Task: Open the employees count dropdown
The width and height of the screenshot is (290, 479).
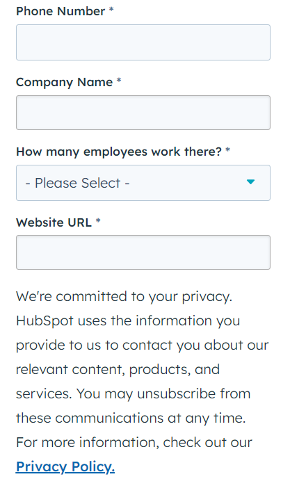Action: coord(143,183)
